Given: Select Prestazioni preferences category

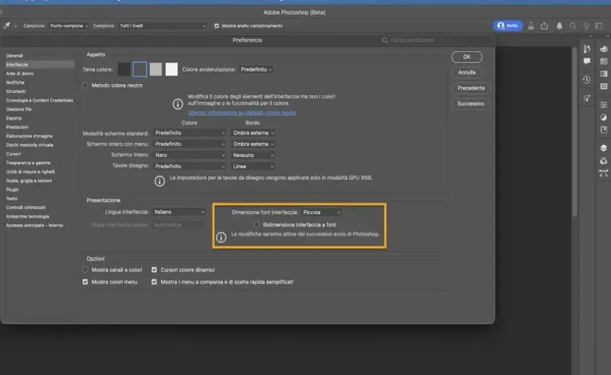Looking at the screenshot, I should (x=17, y=127).
